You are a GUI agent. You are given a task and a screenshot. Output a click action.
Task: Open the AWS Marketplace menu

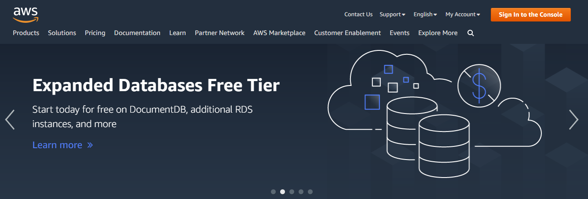(x=279, y=33)
